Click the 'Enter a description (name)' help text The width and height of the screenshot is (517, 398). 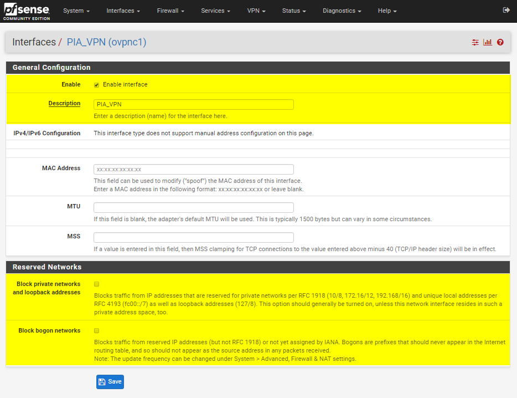pos(160,116)
